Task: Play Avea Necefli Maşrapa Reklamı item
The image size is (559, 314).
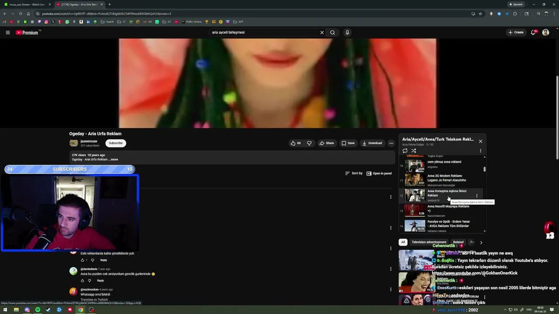Action: click(x=441, y=211)
